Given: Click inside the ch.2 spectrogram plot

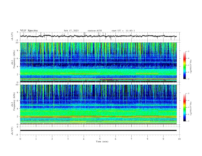Looking at the screenshot, I should pyautogui.click(x=98, y=105).
